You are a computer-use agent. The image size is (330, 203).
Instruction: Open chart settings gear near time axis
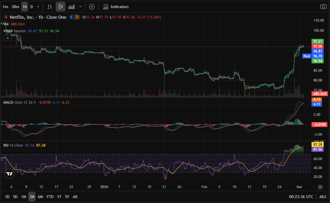[320, 187]
